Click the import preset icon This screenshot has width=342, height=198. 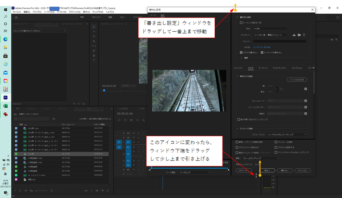299,35
